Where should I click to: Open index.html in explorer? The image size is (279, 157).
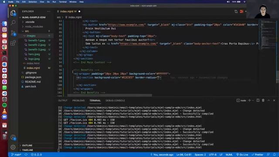click(x=33, y=63)
